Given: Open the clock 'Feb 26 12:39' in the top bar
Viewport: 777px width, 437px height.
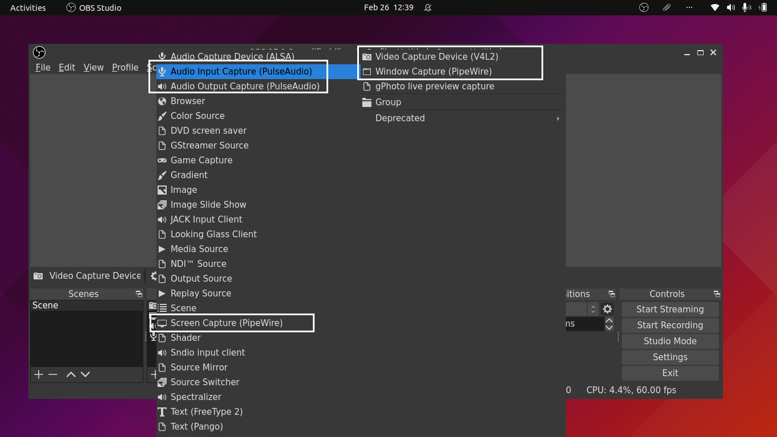Looking at the screenshot, I should pyautogui.click(x=388, y=7).
